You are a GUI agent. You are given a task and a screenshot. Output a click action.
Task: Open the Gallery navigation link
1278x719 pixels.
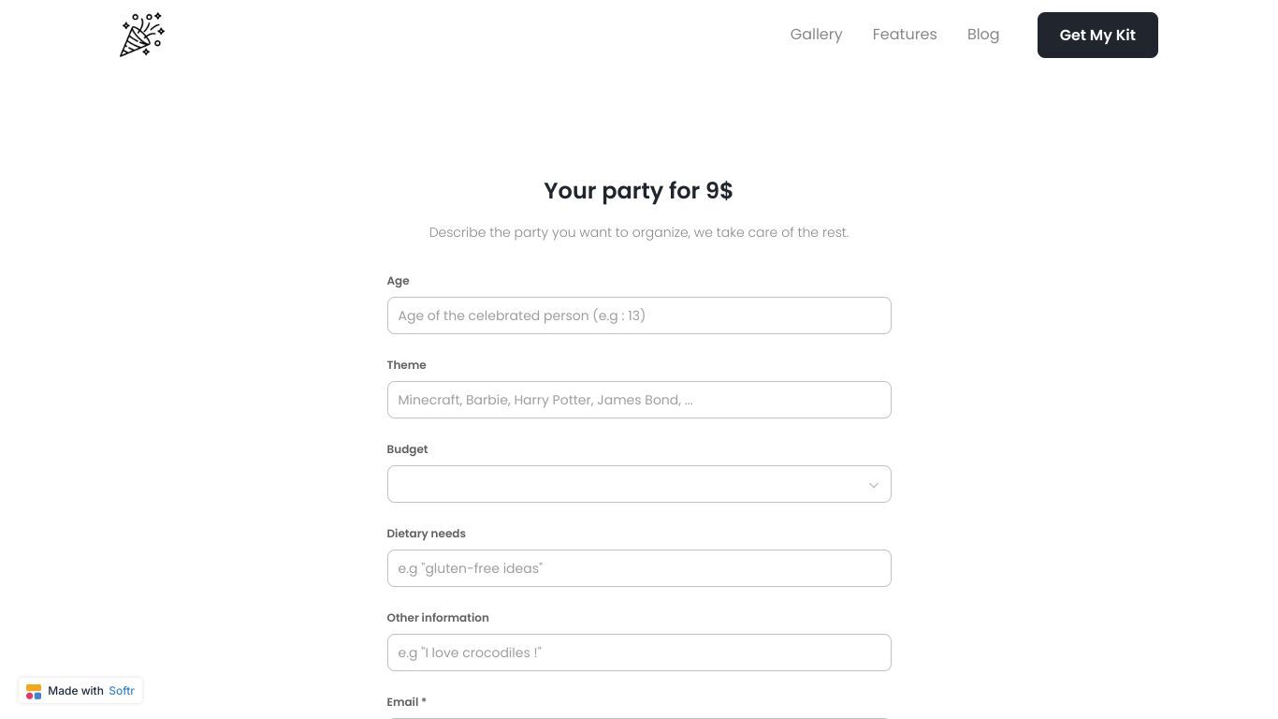tap(816, 35)
